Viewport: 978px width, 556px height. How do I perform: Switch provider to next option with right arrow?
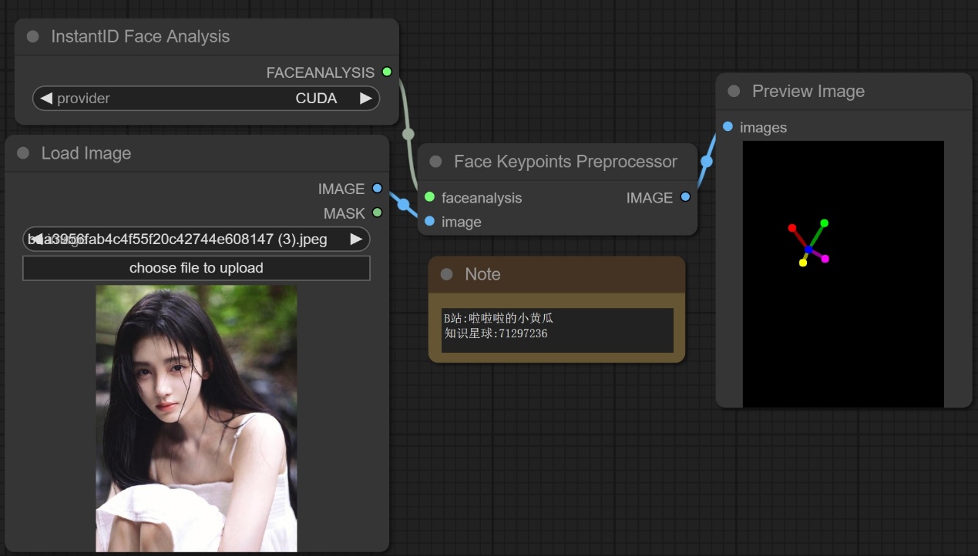365,98
